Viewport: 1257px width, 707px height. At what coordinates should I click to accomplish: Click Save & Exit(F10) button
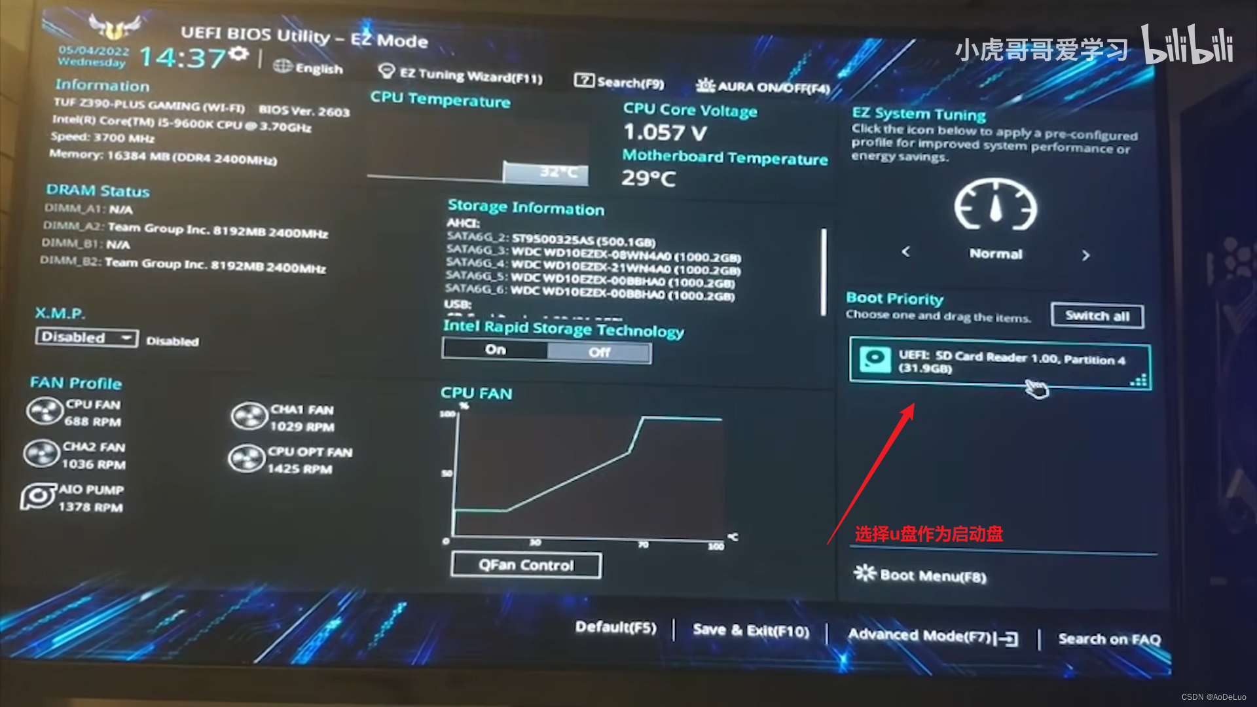pos(750,628)
